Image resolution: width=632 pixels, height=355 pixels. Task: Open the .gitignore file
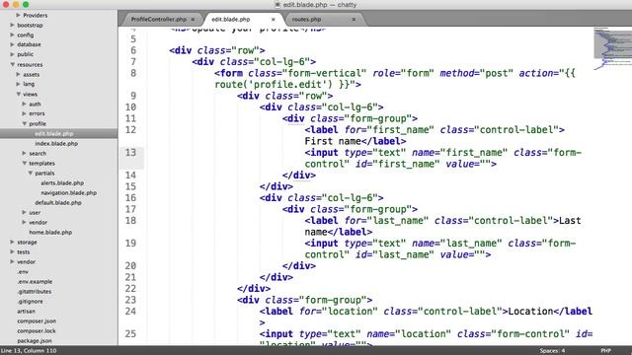(30, 302)
